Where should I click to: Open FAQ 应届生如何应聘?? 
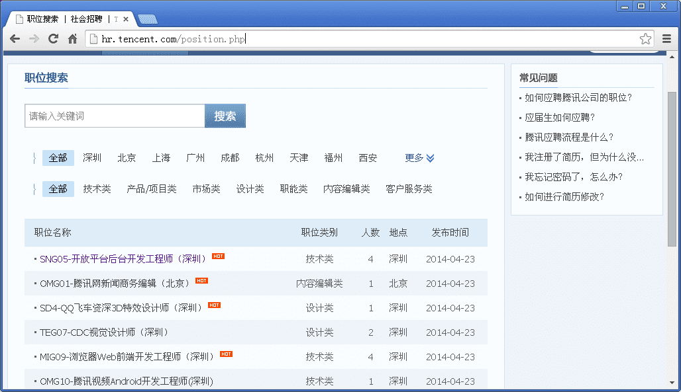point(560,118)
